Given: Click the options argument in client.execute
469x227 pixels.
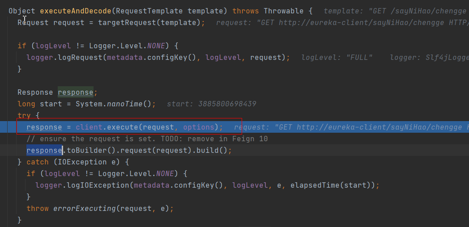Looking at the screenshot, I should [x=199, y=127].
